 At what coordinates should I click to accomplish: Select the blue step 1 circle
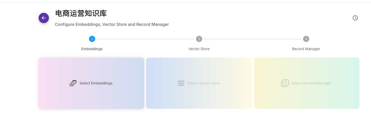point(92,39)
